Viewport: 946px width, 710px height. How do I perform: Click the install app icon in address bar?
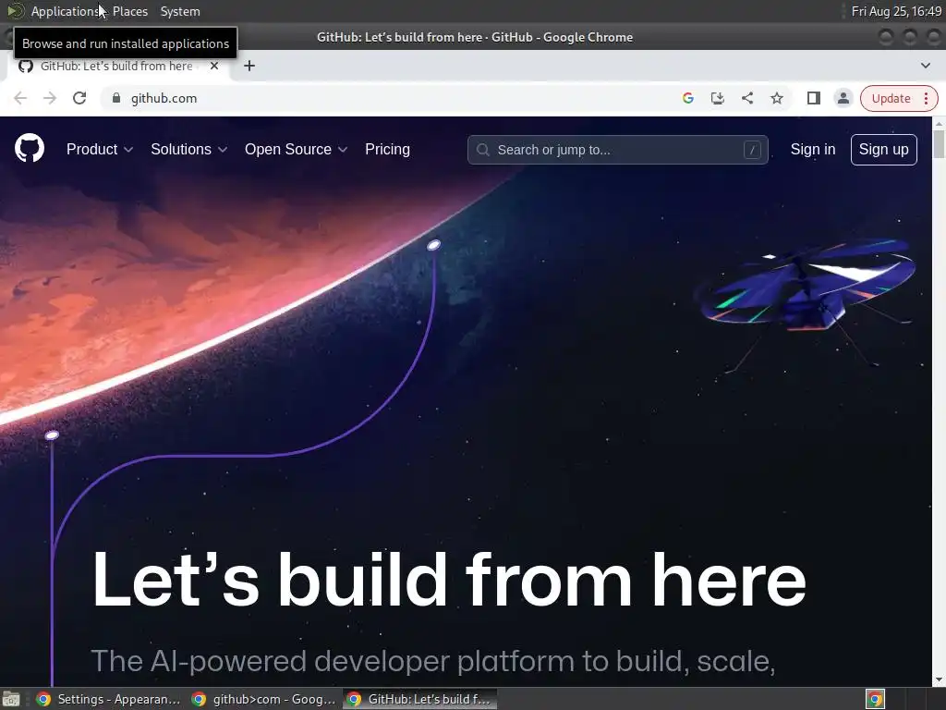(717, 98)
